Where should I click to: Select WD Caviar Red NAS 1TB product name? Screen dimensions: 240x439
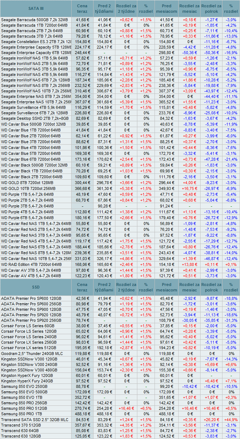[x=36, y=223]
